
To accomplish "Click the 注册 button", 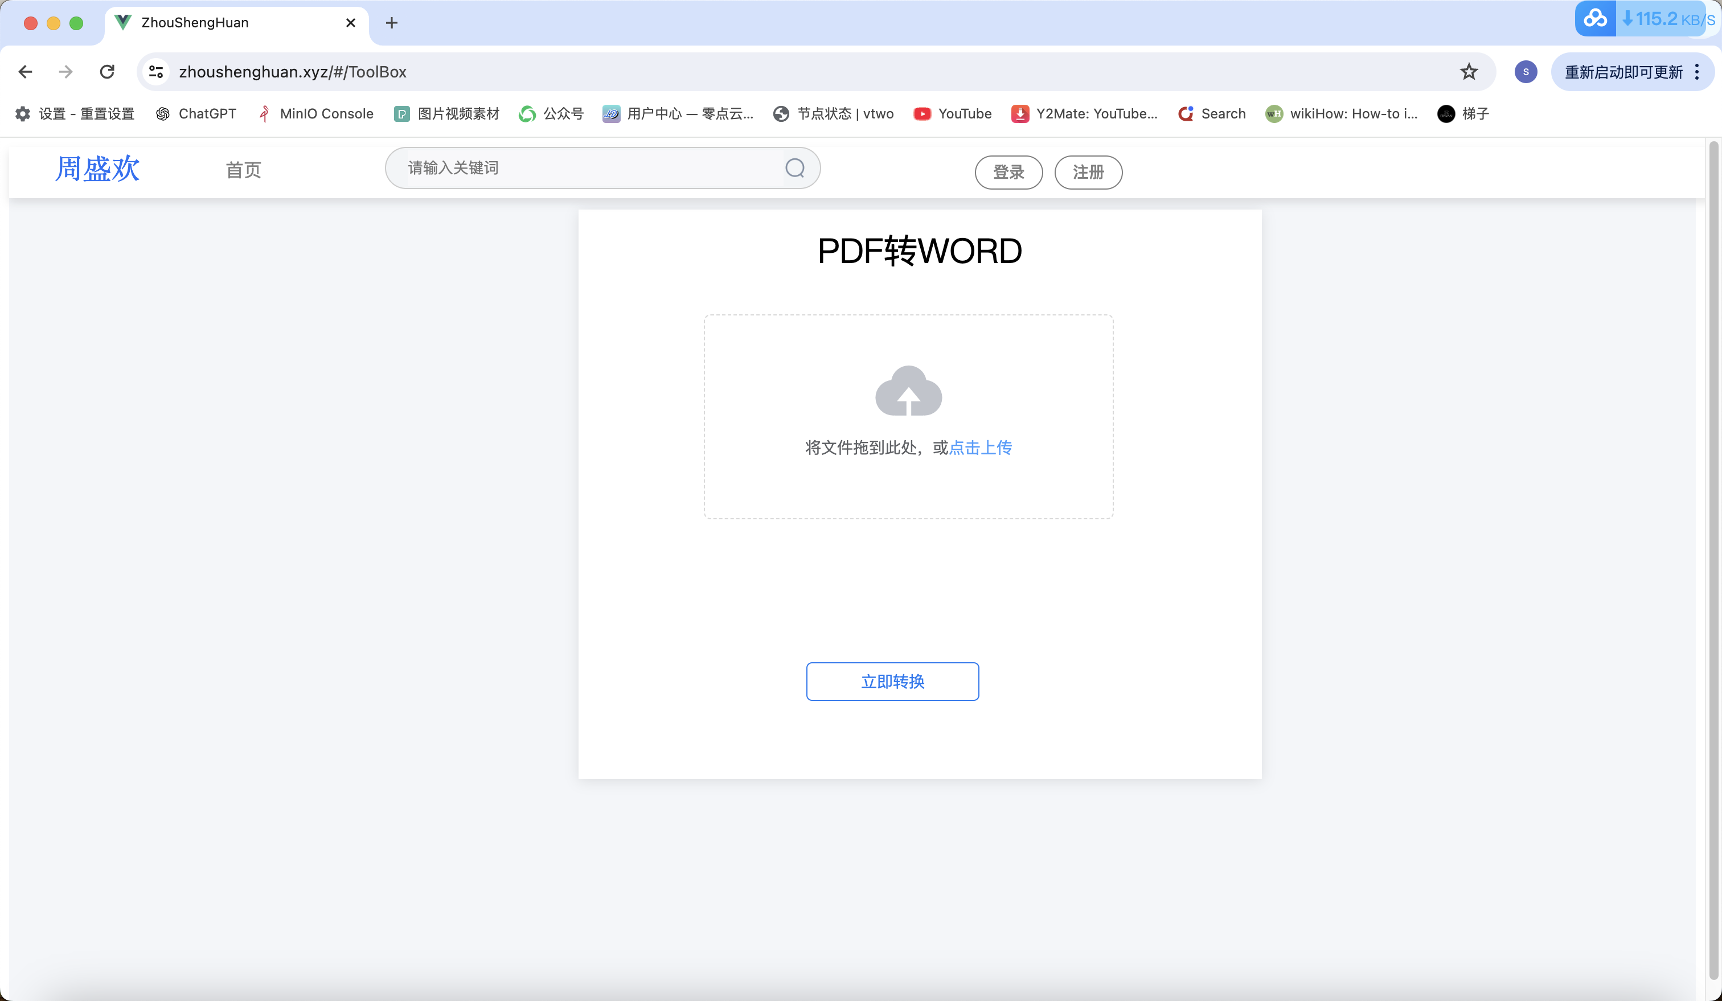I will click(1088, 172).
